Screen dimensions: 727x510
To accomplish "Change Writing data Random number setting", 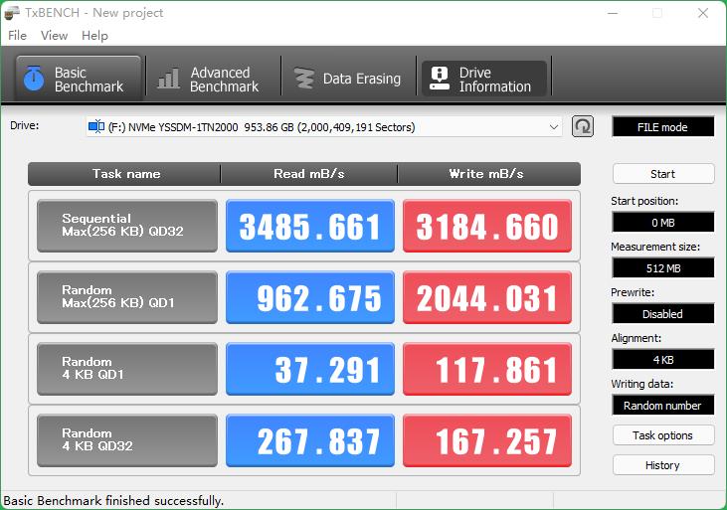I will (x=663, y=406).
